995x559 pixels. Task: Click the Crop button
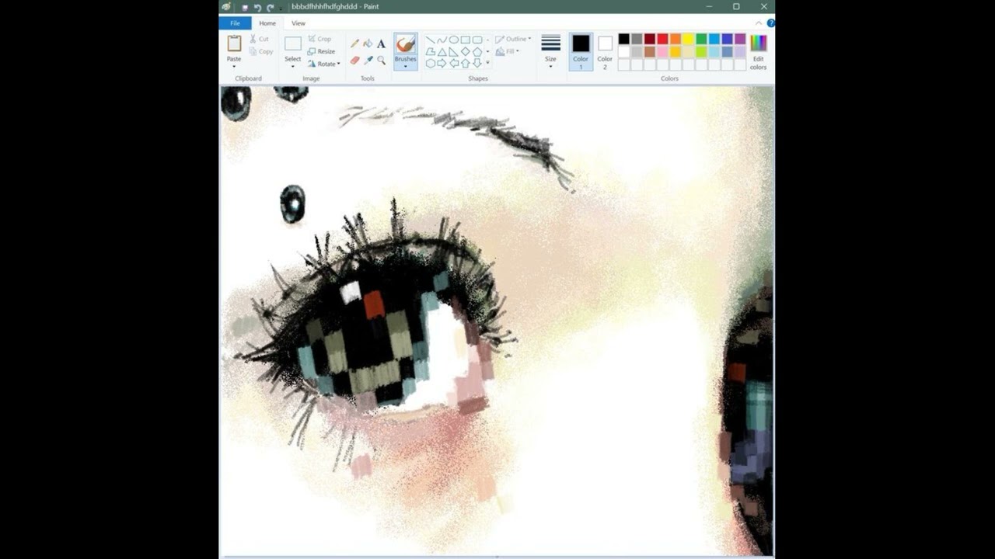319,39
